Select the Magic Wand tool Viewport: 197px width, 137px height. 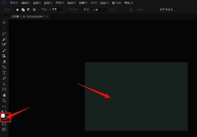tap(4, 39)
